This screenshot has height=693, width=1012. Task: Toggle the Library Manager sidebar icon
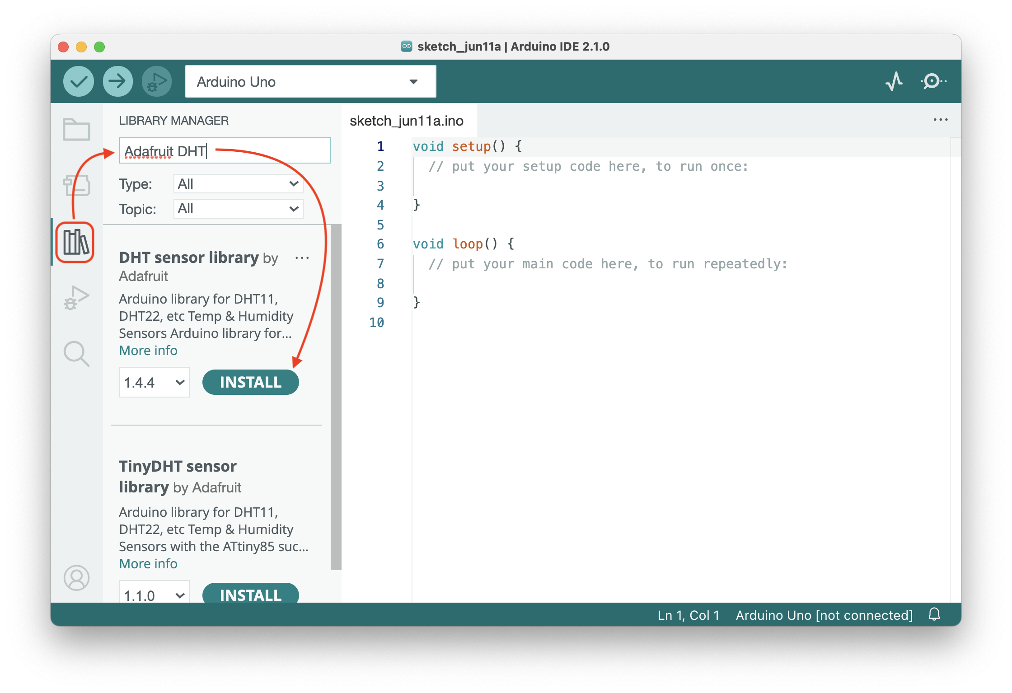pyautogui.click(x=75, y=243)
